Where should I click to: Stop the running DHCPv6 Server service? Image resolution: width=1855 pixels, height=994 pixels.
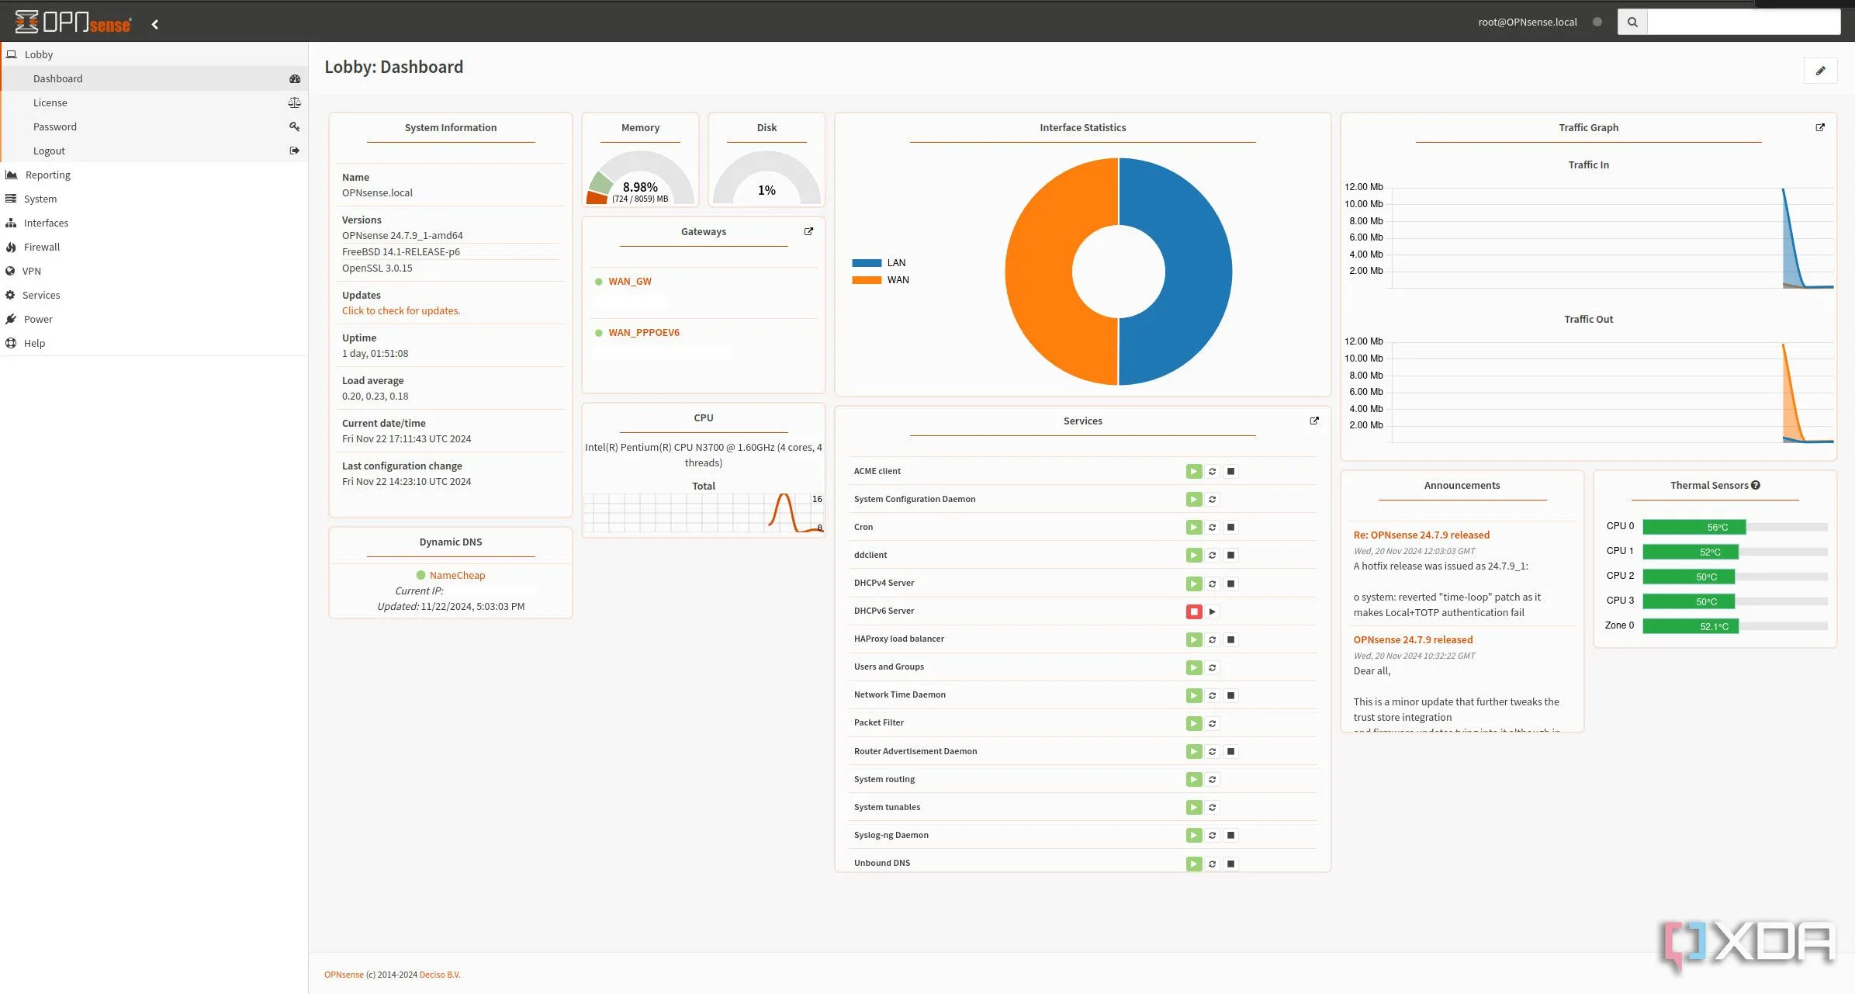click(x=1193, y=611)
